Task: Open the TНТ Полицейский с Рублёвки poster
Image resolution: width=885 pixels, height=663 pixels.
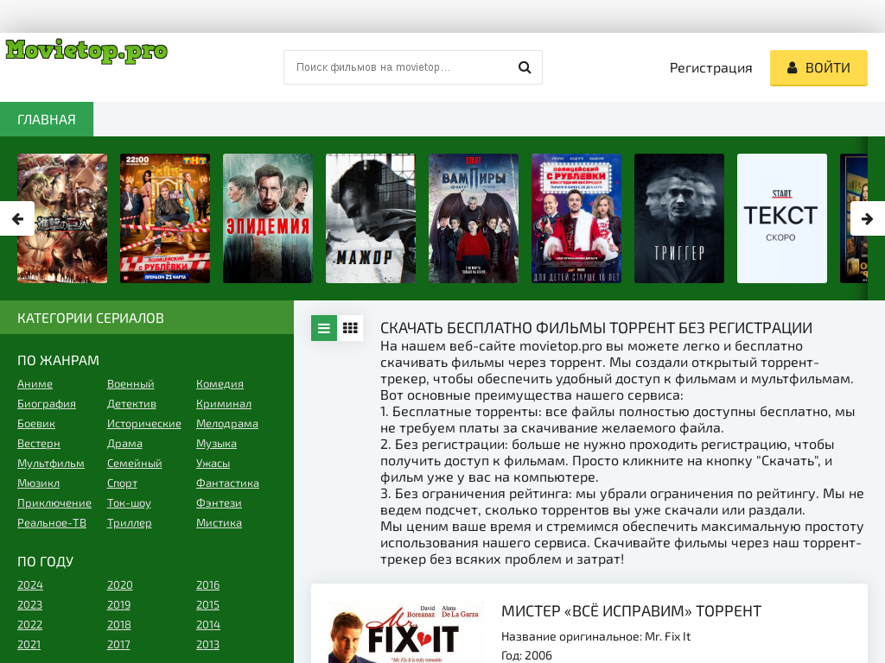Action: click(x=165, y=218)
